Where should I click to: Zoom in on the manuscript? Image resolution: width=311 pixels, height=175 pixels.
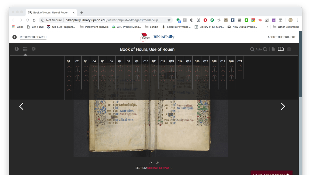252,49
